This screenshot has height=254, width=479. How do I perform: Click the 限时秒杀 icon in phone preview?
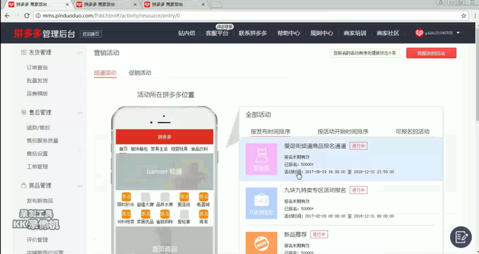[126, 197]
